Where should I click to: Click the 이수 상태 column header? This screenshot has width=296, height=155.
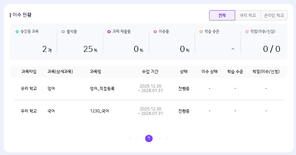[209, 72]
